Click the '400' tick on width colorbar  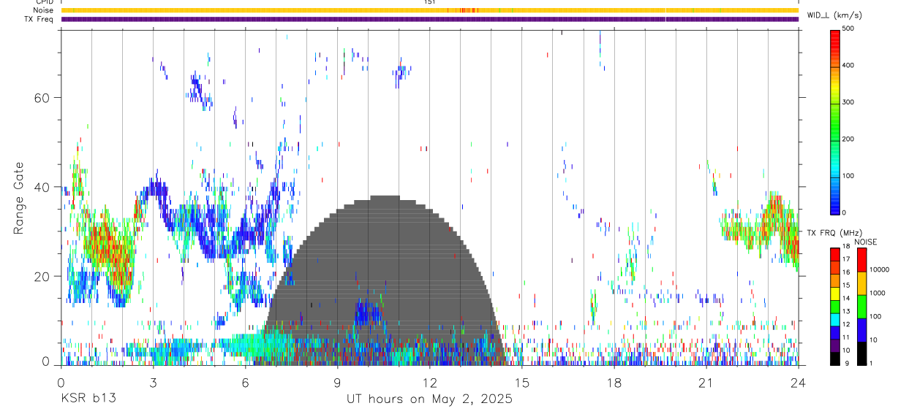[x=850, y=65]
